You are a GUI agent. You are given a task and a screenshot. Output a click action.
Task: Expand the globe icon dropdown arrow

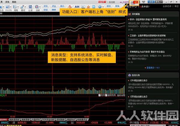pos(103,7)
